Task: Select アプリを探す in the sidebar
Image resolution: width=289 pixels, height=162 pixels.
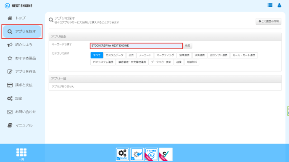Action: pos(22,32)
